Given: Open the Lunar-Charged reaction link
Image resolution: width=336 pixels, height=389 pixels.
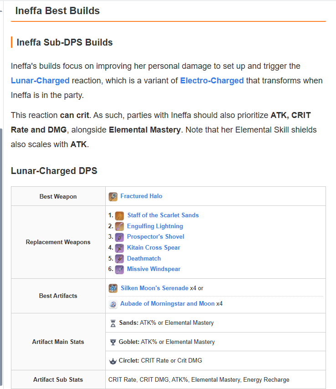Looking at the screenshot, I should (x=40, y=81).
